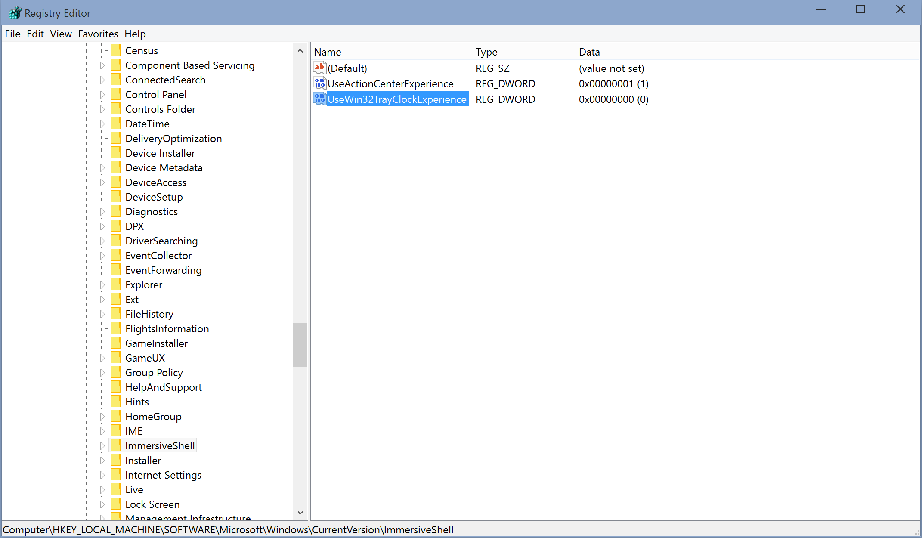Select the (Default) value name
This screenshot has height=538, width=922.
(x=347, y=68)
